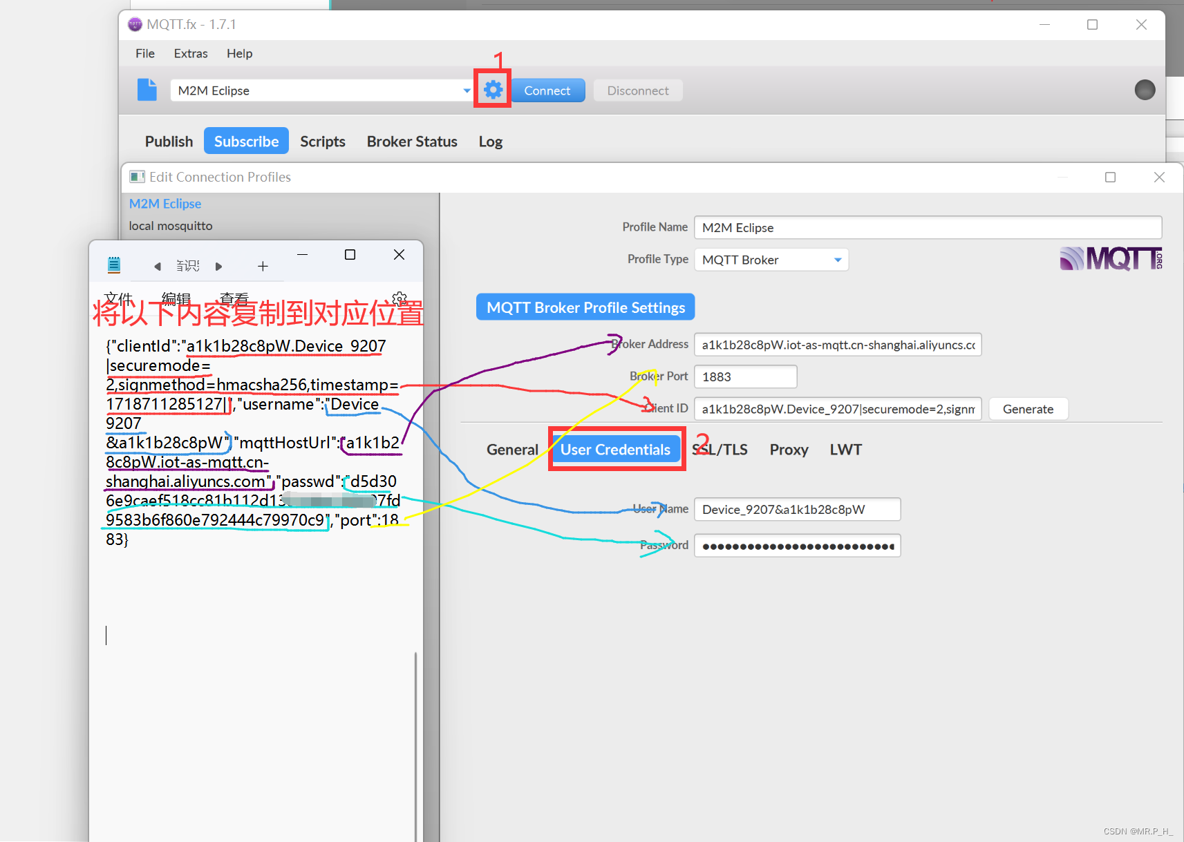Viewport: 1184px width, 842px height.
Task: Click MQTT Broker Profile Settings header button
Action: coord(585,307)
